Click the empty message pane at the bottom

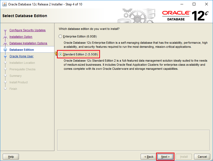pyautogui.click(x=133, y=140)
